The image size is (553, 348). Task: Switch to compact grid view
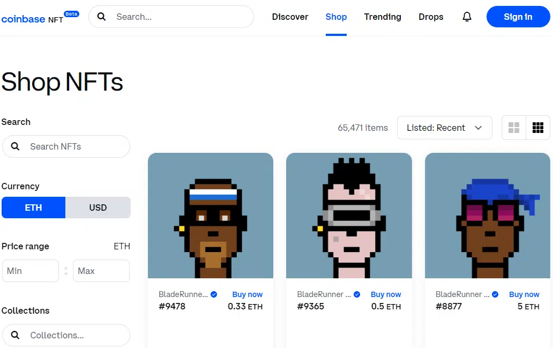pyautogui.click(x=538, y=128)
